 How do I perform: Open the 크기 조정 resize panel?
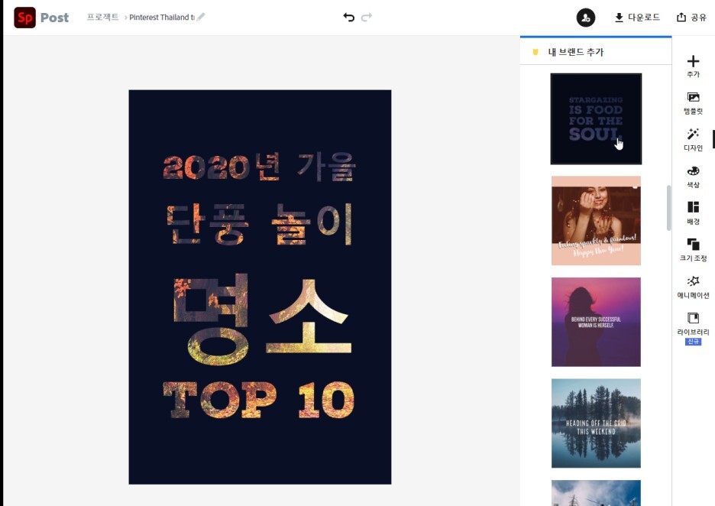point(693,250)
